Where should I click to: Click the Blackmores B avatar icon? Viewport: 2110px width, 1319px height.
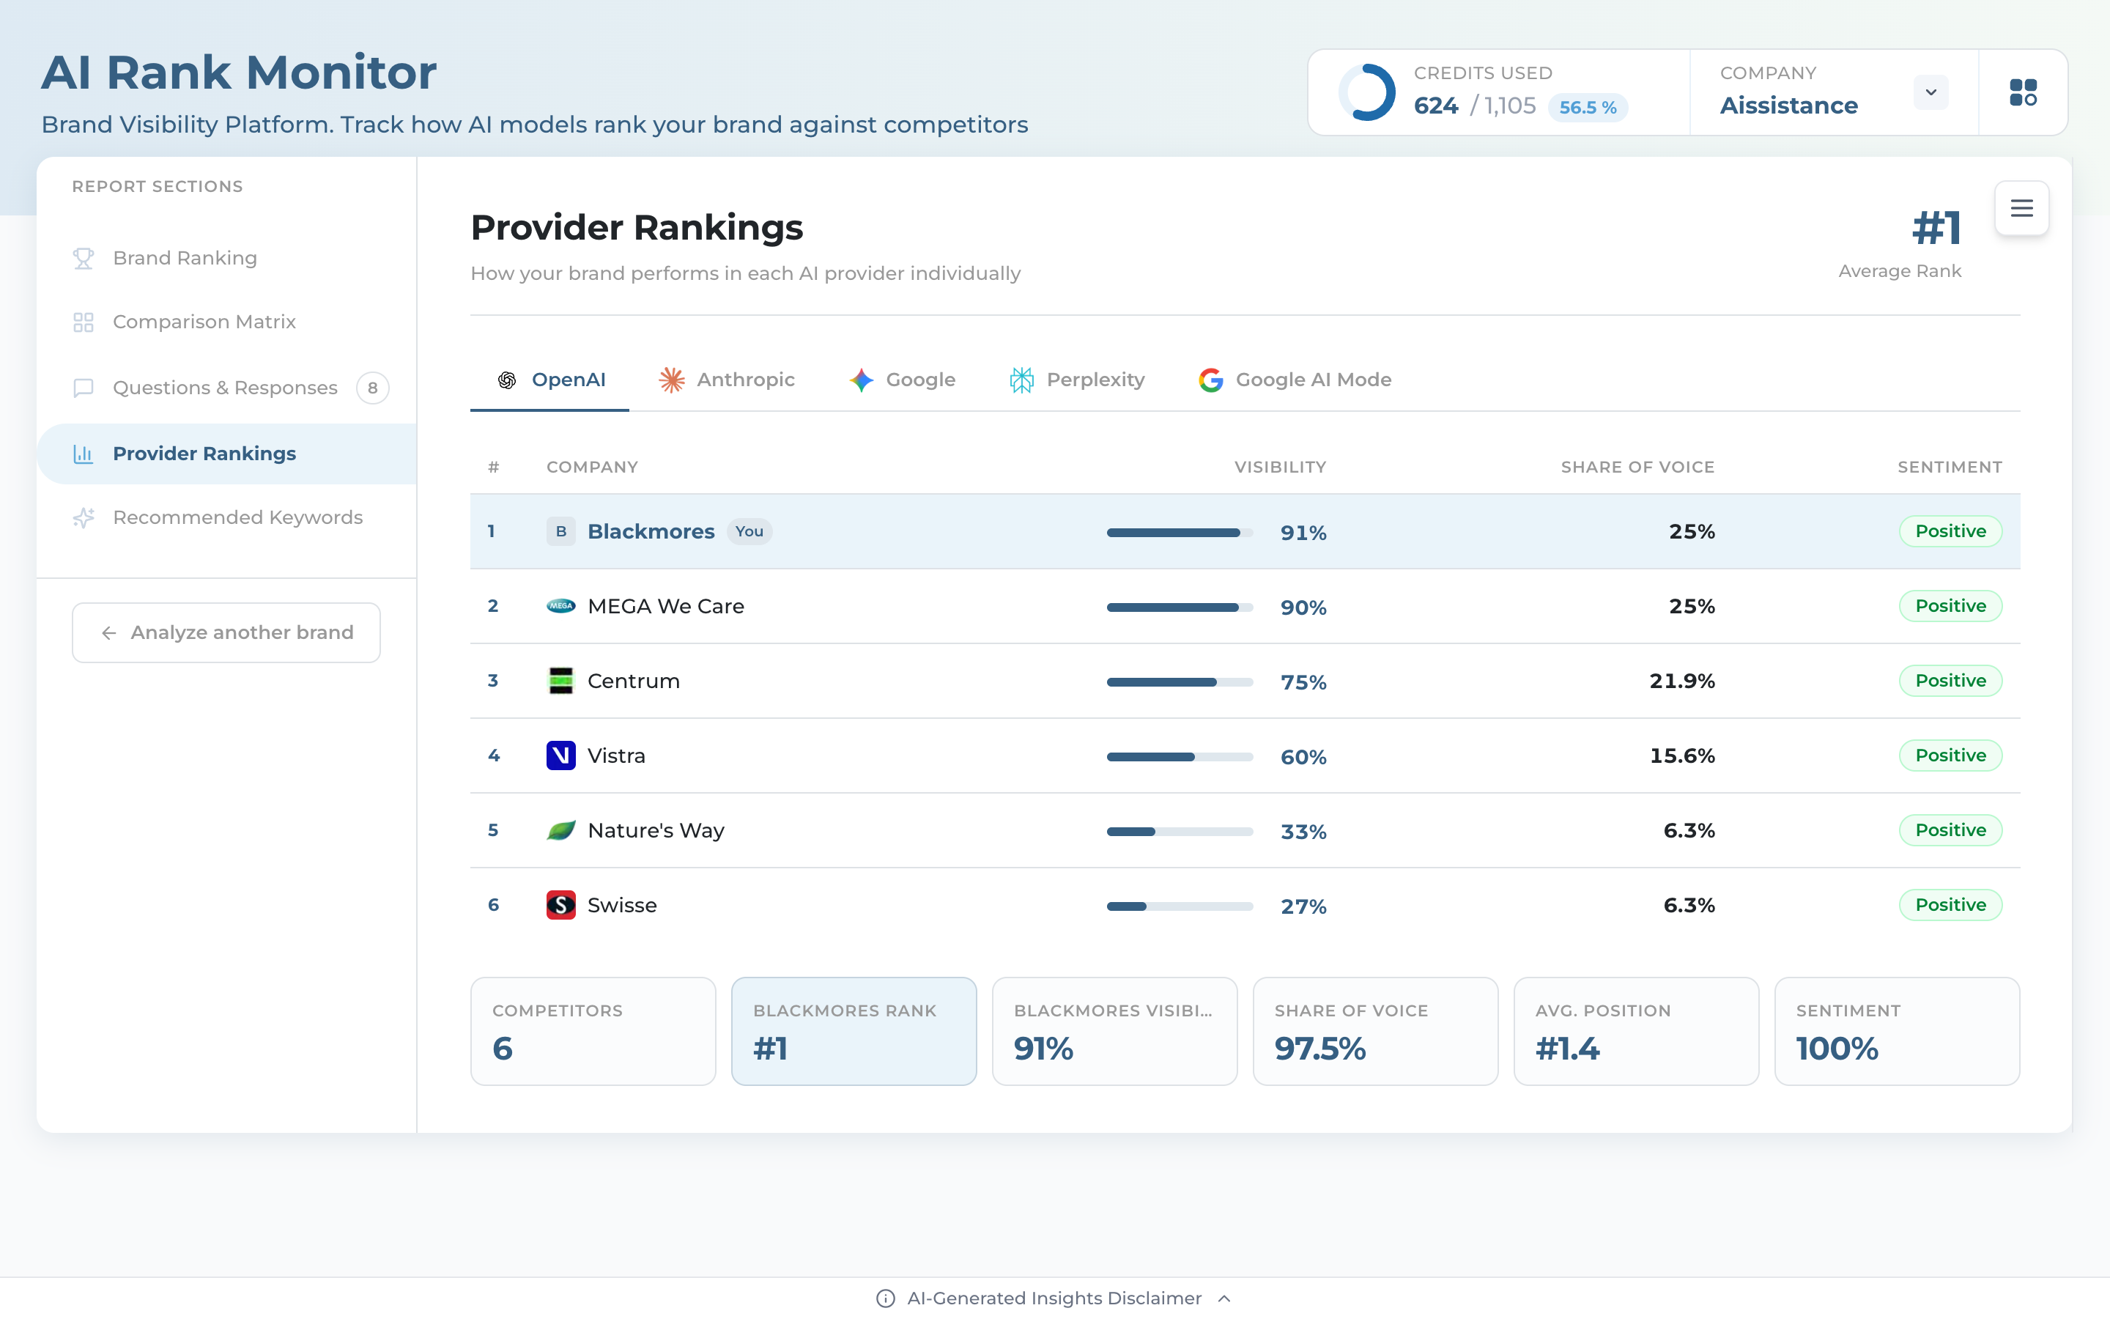coord(560,531)
